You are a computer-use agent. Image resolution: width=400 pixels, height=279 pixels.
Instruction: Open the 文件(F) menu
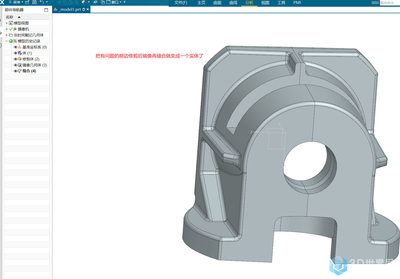pos(181,3)
